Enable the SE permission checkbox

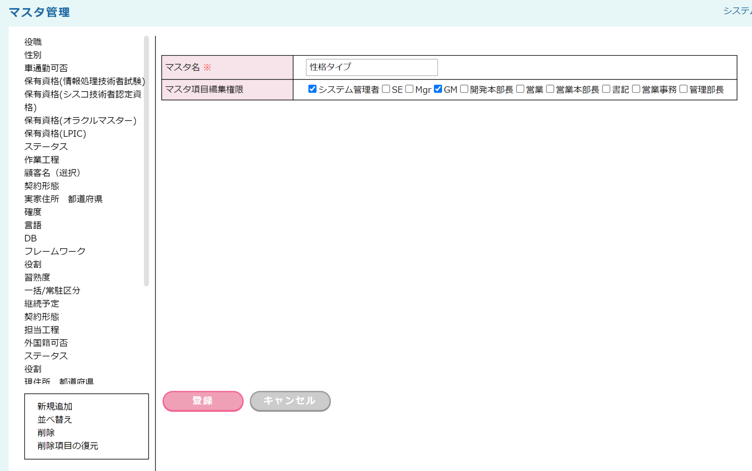click(x=386, y=89)
